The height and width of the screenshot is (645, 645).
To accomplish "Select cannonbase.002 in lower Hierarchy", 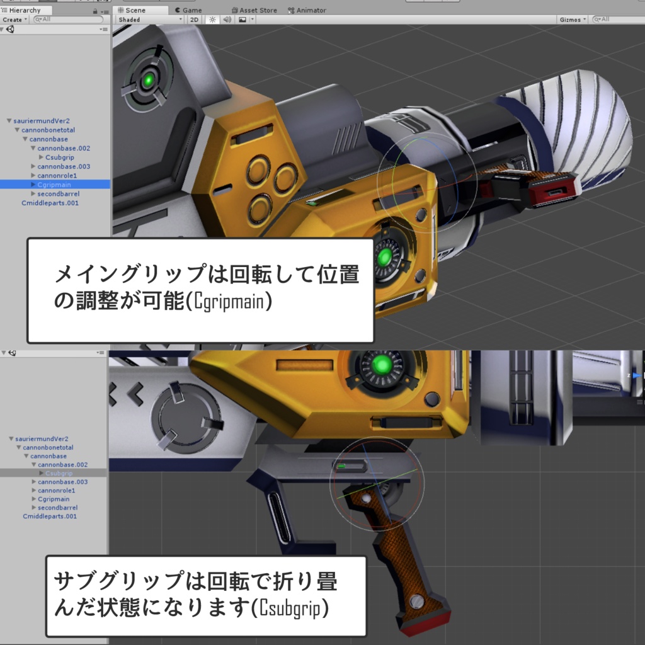I will [63, 464].
